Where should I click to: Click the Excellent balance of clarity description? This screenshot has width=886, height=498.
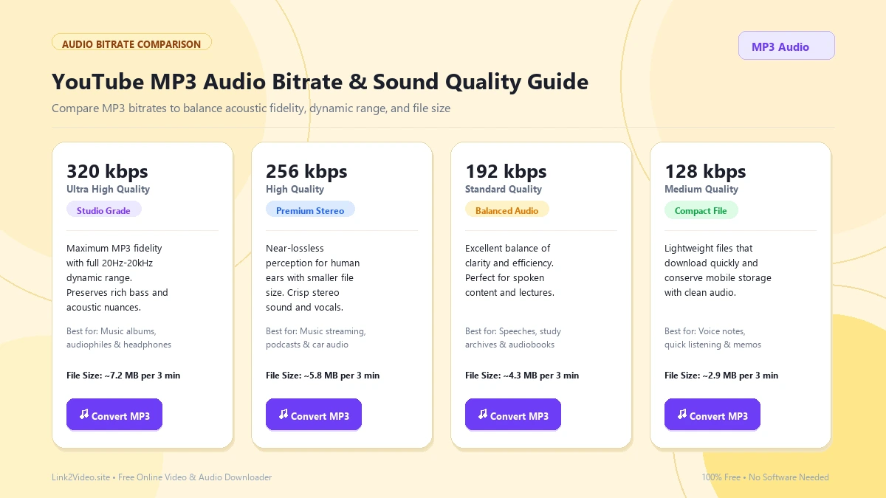[x=509, y=270]
